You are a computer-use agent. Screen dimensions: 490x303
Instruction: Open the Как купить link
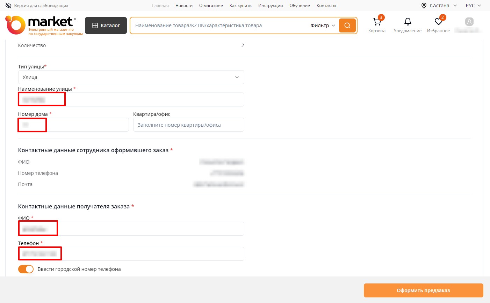pos(240,6)
